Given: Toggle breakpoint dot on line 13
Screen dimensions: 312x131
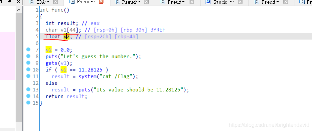Looking at the screenshot, I should (28, 89).
